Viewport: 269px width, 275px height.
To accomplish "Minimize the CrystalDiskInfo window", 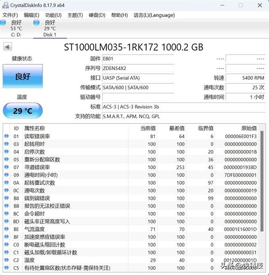I will [222, 5].
